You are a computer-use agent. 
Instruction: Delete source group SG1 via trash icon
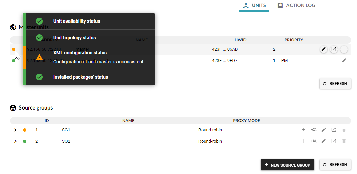[x=344, y=130]
